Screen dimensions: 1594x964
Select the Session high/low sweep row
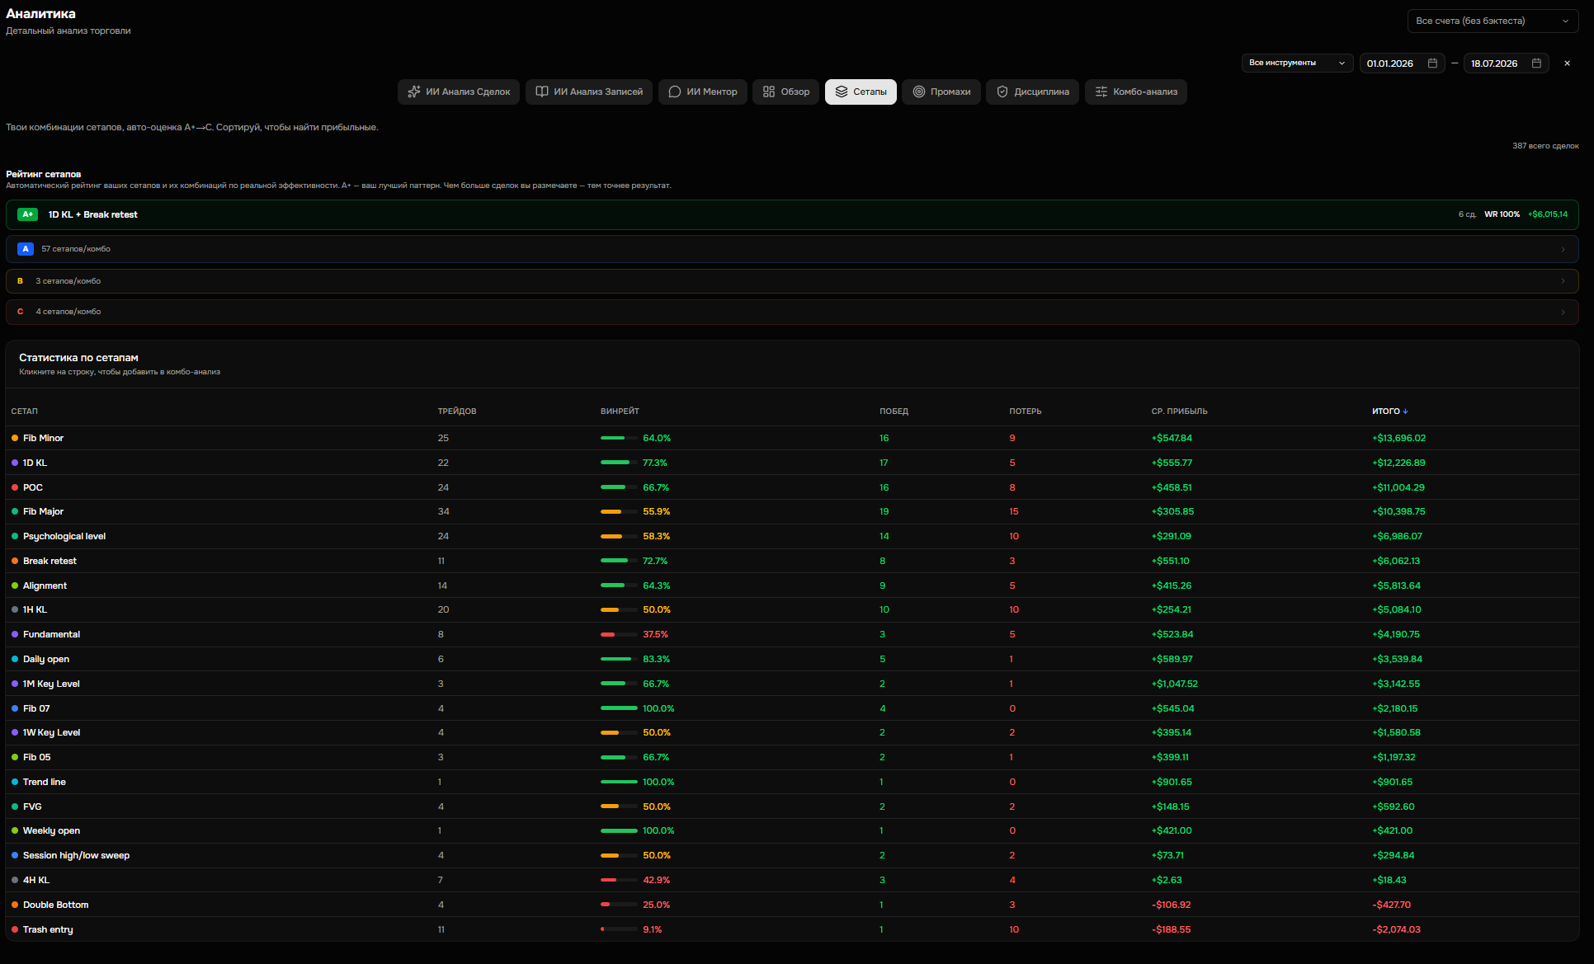click(792, 855)
